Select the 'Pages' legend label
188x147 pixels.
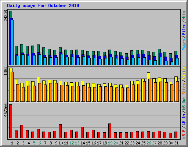coord(184,45)
